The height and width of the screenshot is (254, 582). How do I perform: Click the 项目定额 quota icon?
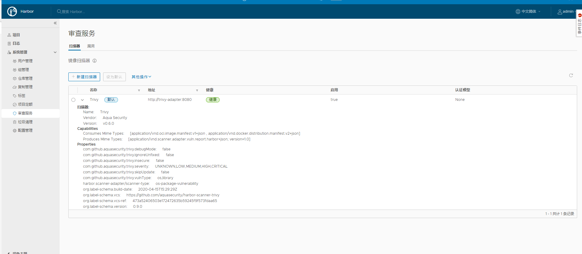[15, 104]
